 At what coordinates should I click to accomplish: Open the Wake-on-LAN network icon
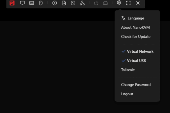point(82,3)
